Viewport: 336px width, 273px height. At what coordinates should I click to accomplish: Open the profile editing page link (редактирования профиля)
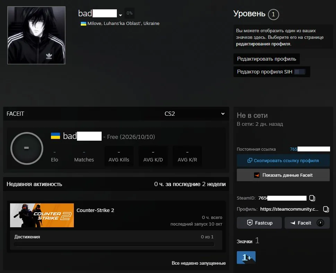pos(264,44)
